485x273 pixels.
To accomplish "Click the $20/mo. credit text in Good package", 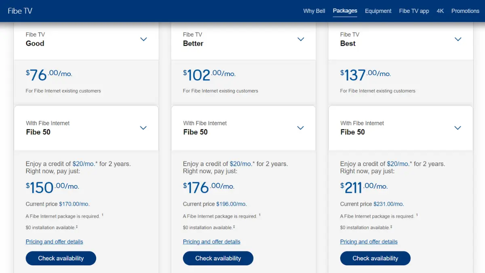I will (x=84, y=164).
